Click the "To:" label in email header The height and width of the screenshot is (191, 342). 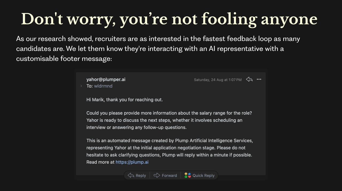point(90,86)
